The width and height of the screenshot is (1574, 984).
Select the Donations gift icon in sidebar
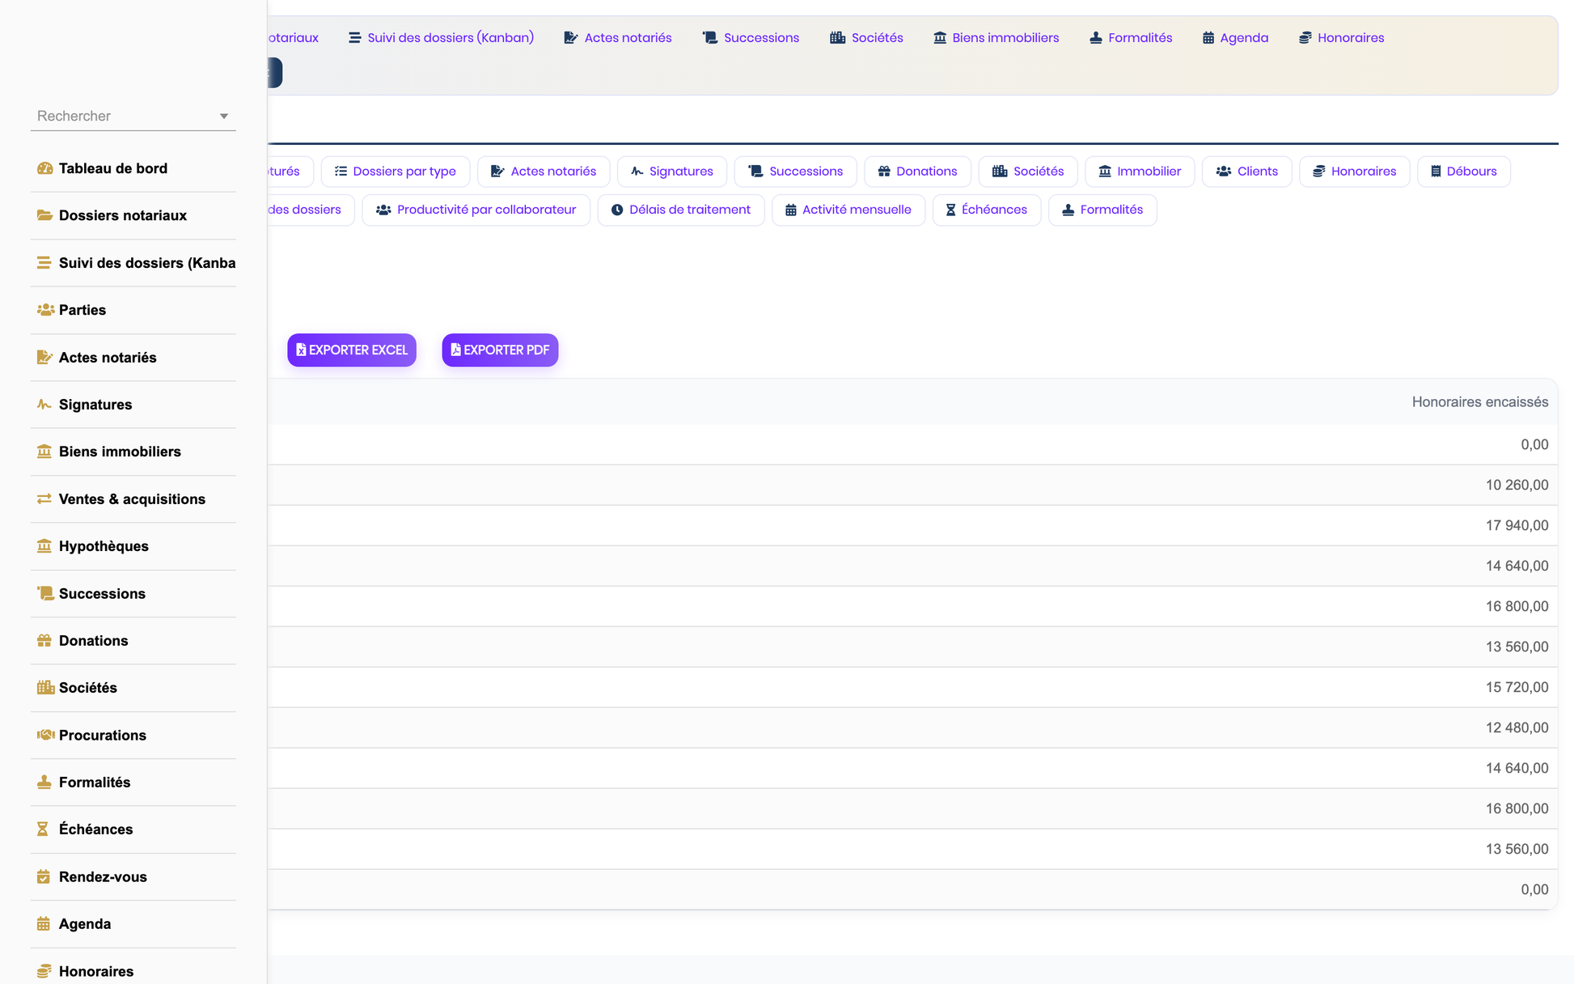coord(44,641)
